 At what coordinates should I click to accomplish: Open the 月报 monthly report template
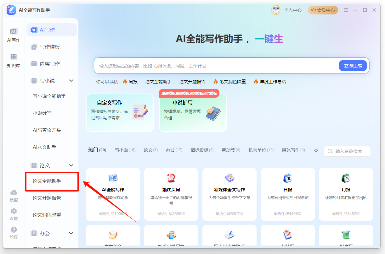[x=346, y=194]
